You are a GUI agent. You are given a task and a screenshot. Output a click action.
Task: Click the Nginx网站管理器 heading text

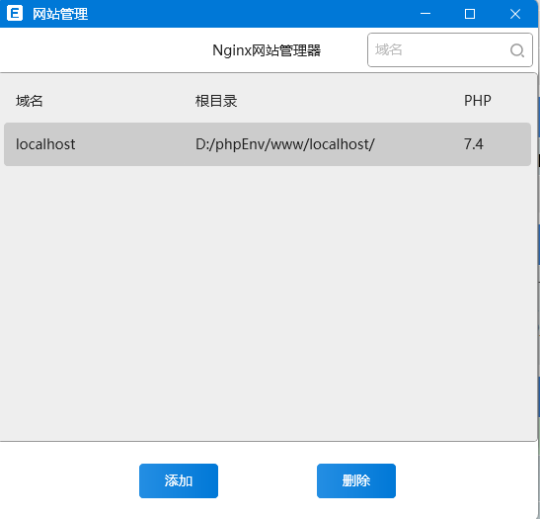point(267,50)
